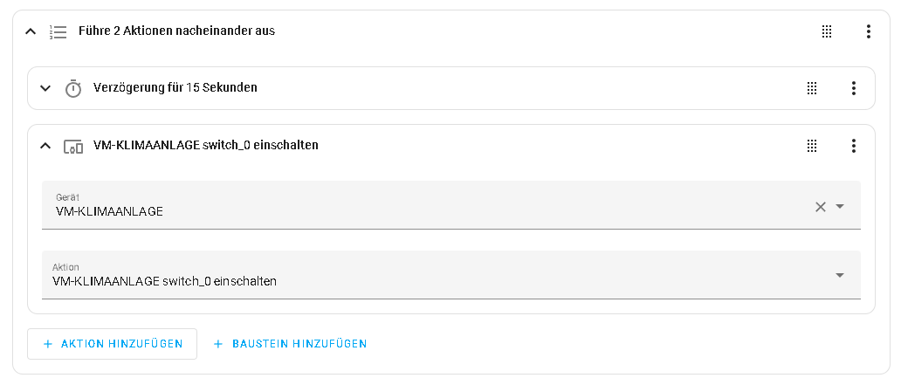Viewport: 901px width, 378px height.
Task: Open overflow menu of VM-KLIMAANLAGE action
Action: 853,146
